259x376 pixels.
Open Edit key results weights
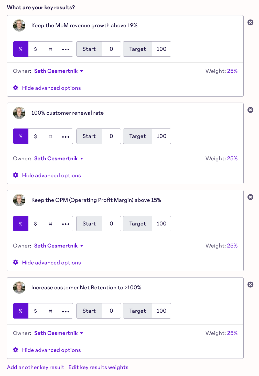tap(98, 368)
